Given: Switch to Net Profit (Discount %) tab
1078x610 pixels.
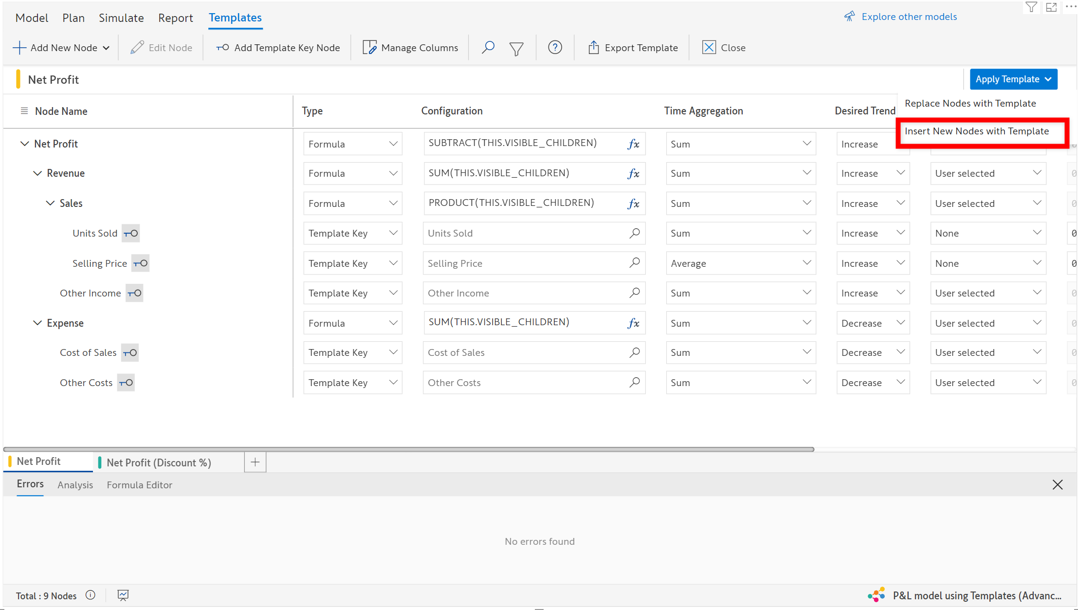Looking at the screenshot, I should [x=159, y=462].
